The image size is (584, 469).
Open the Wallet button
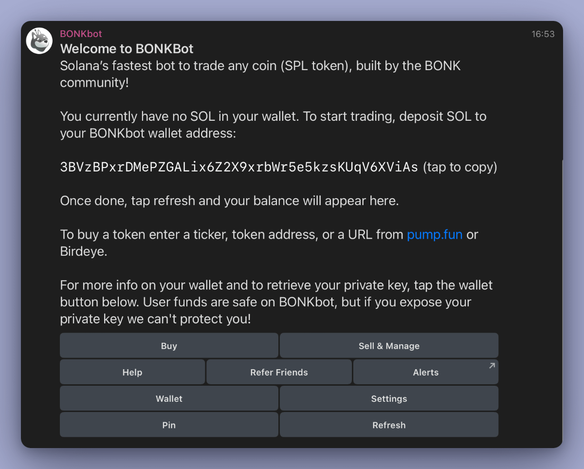169,398
